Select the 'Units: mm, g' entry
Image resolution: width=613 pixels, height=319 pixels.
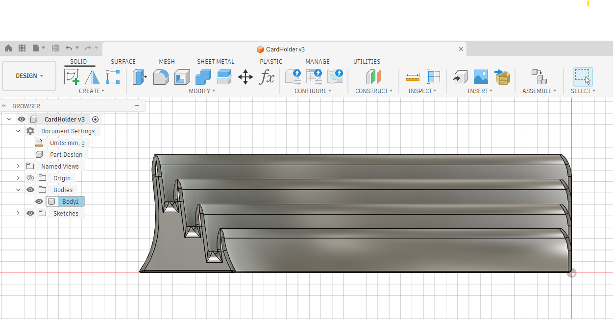67,143
